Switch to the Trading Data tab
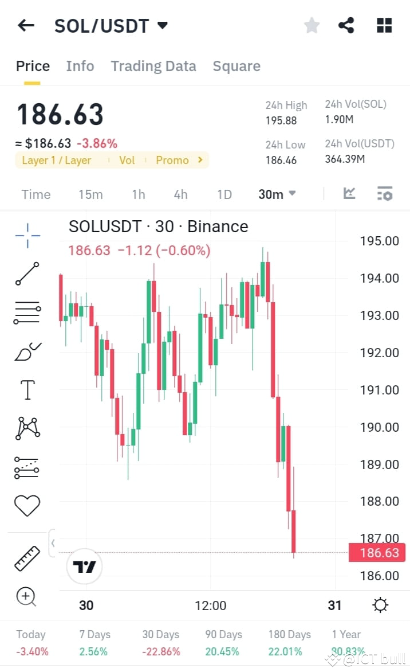 153,66
